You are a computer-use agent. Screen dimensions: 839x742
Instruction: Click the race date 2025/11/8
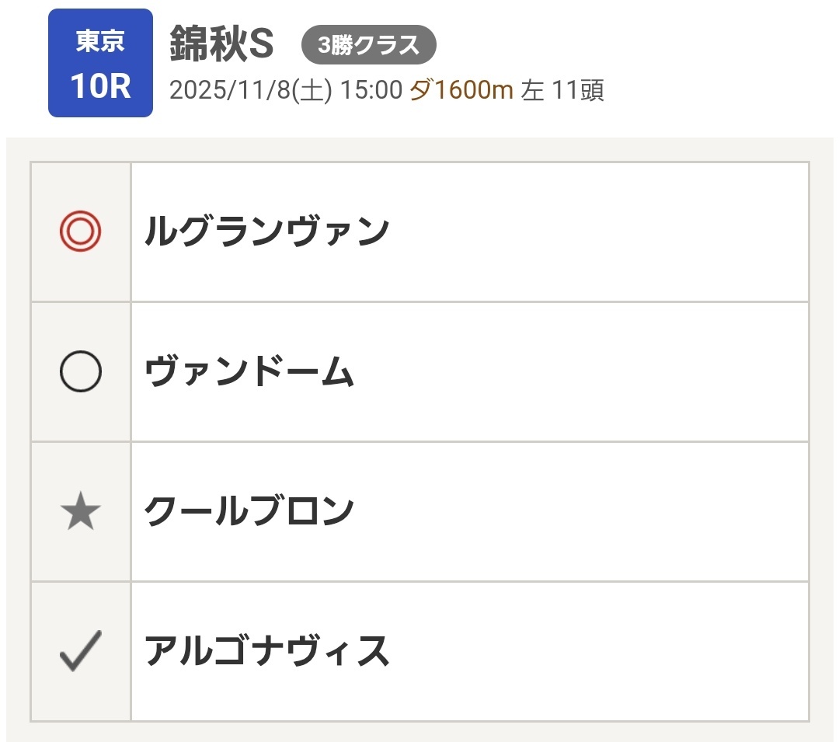coord(229,91)
